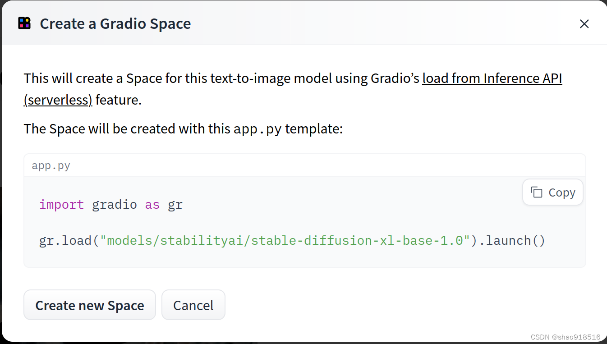Click the Gradio Spaces logo icon
Screen dimensions: 607x344
coord(24,23)
